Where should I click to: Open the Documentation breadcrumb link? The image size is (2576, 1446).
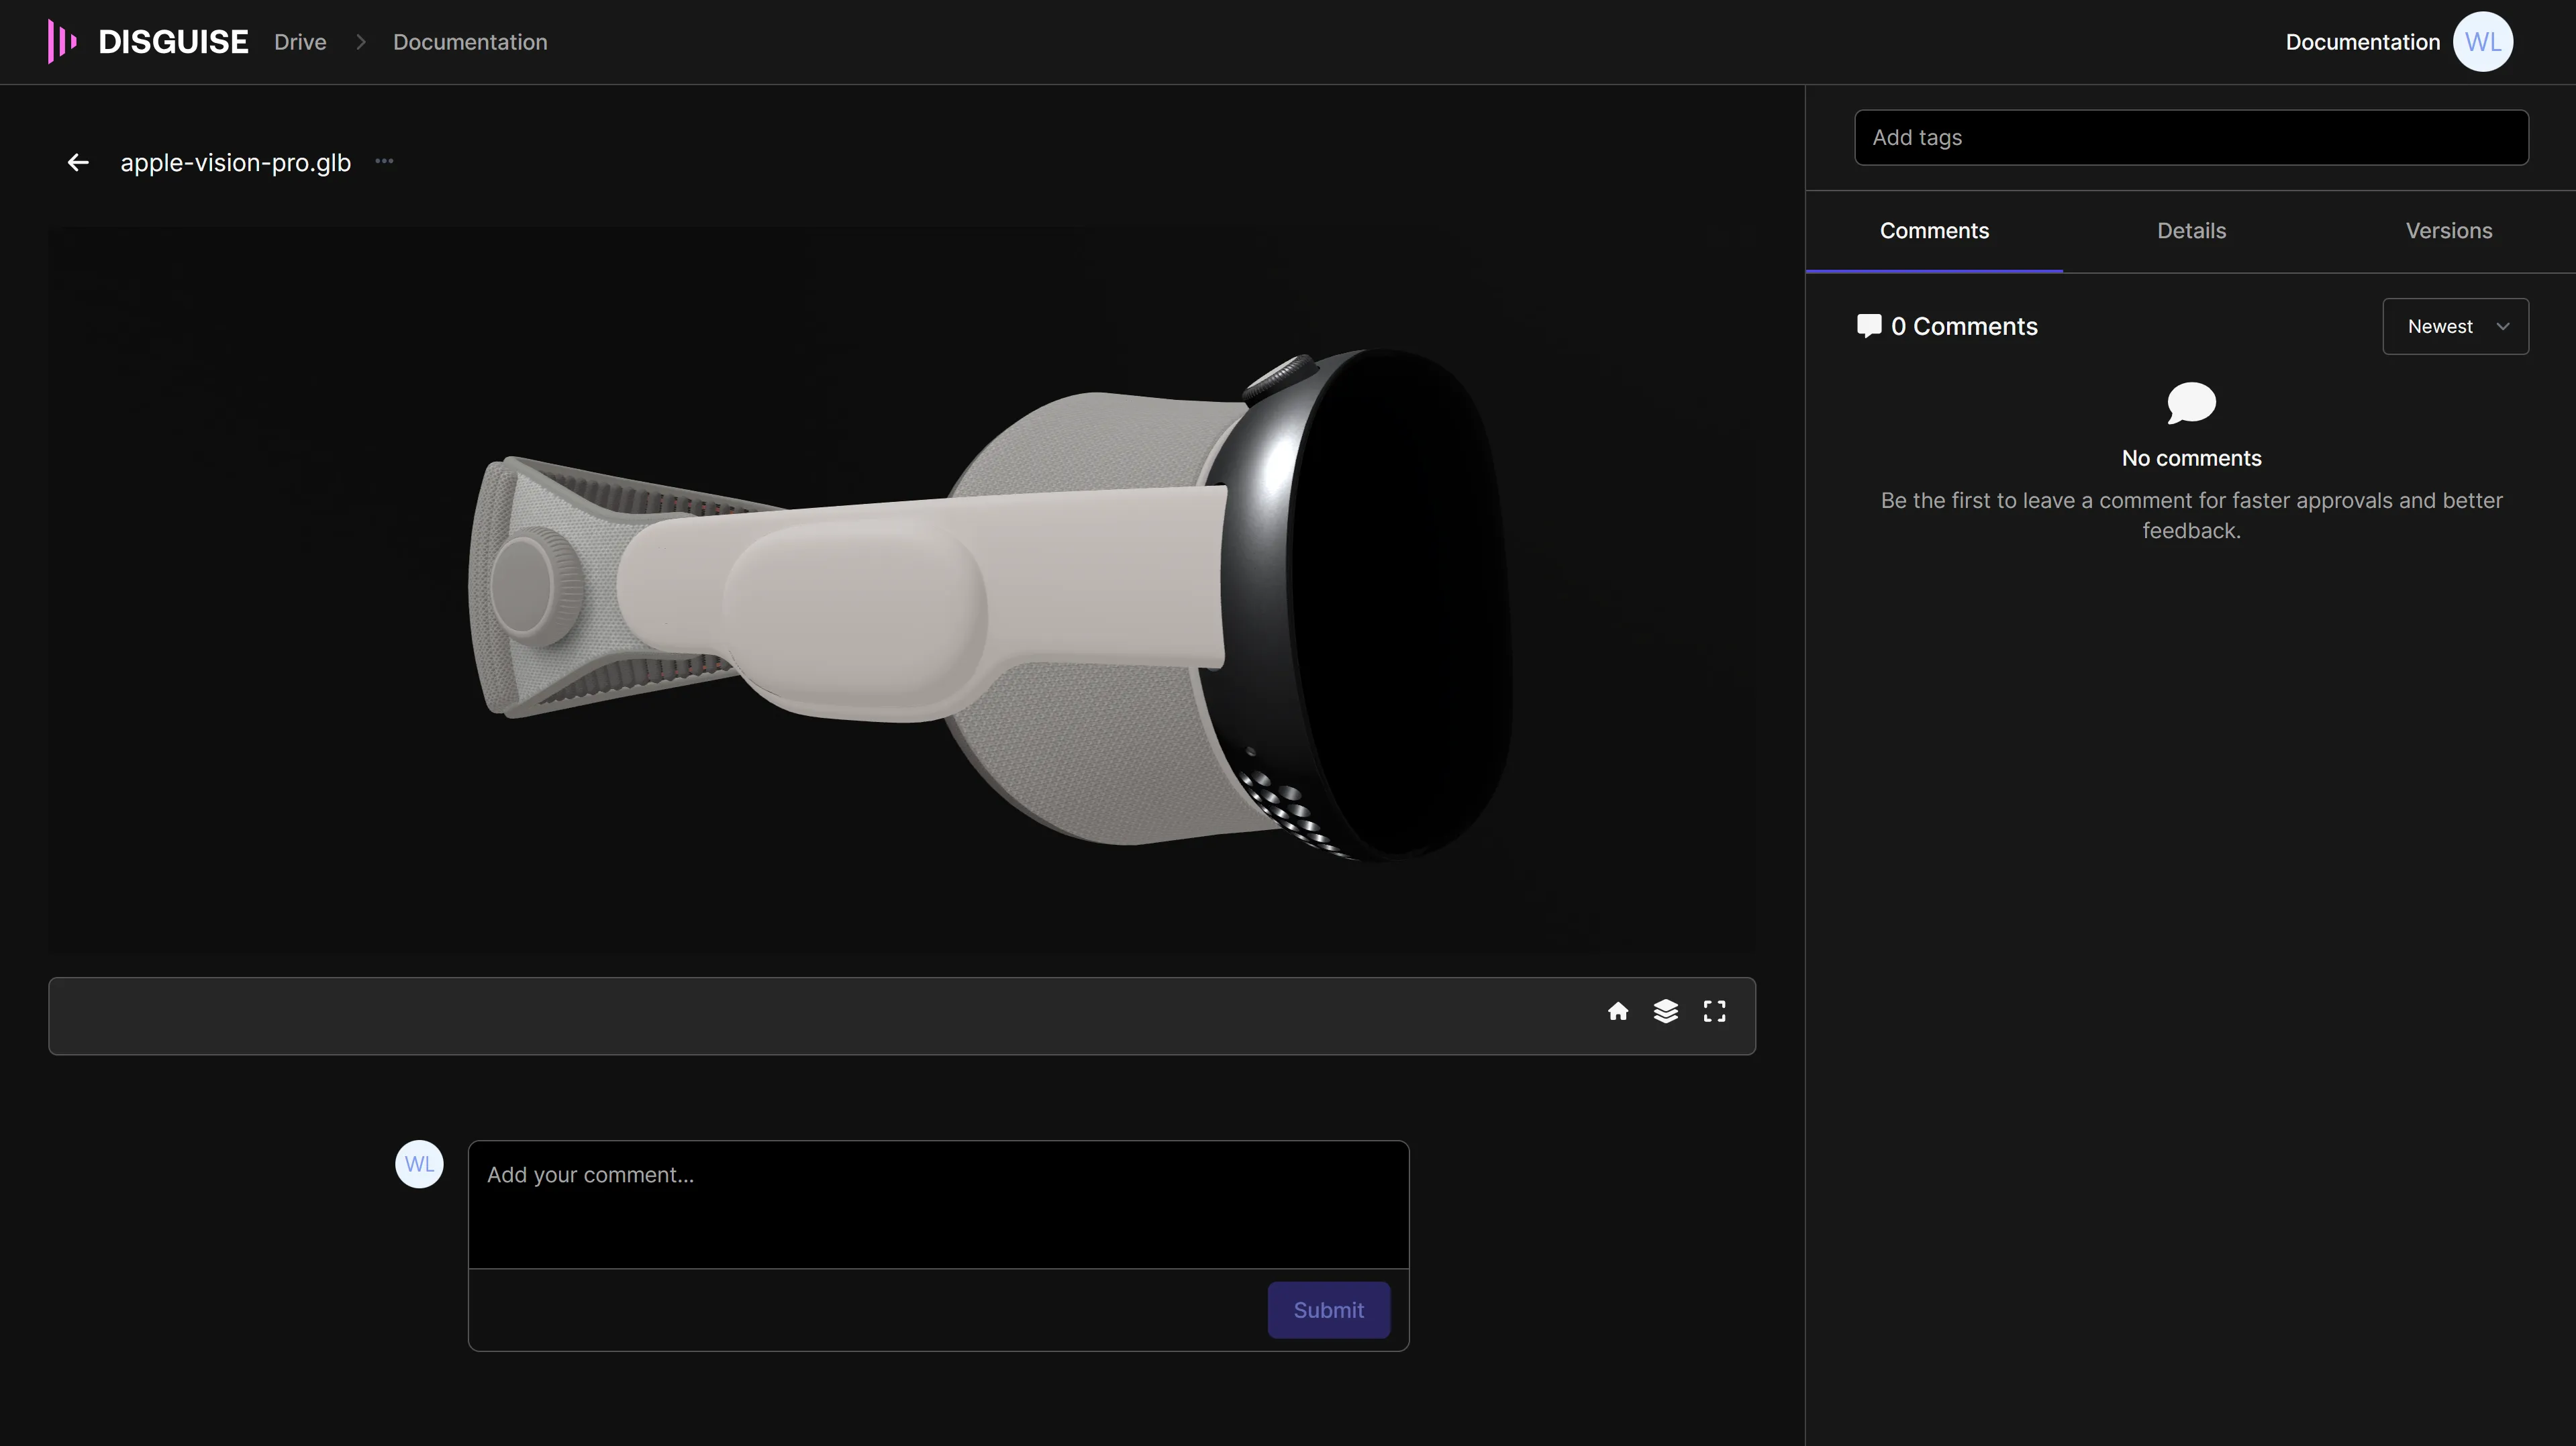coord(470,42)
